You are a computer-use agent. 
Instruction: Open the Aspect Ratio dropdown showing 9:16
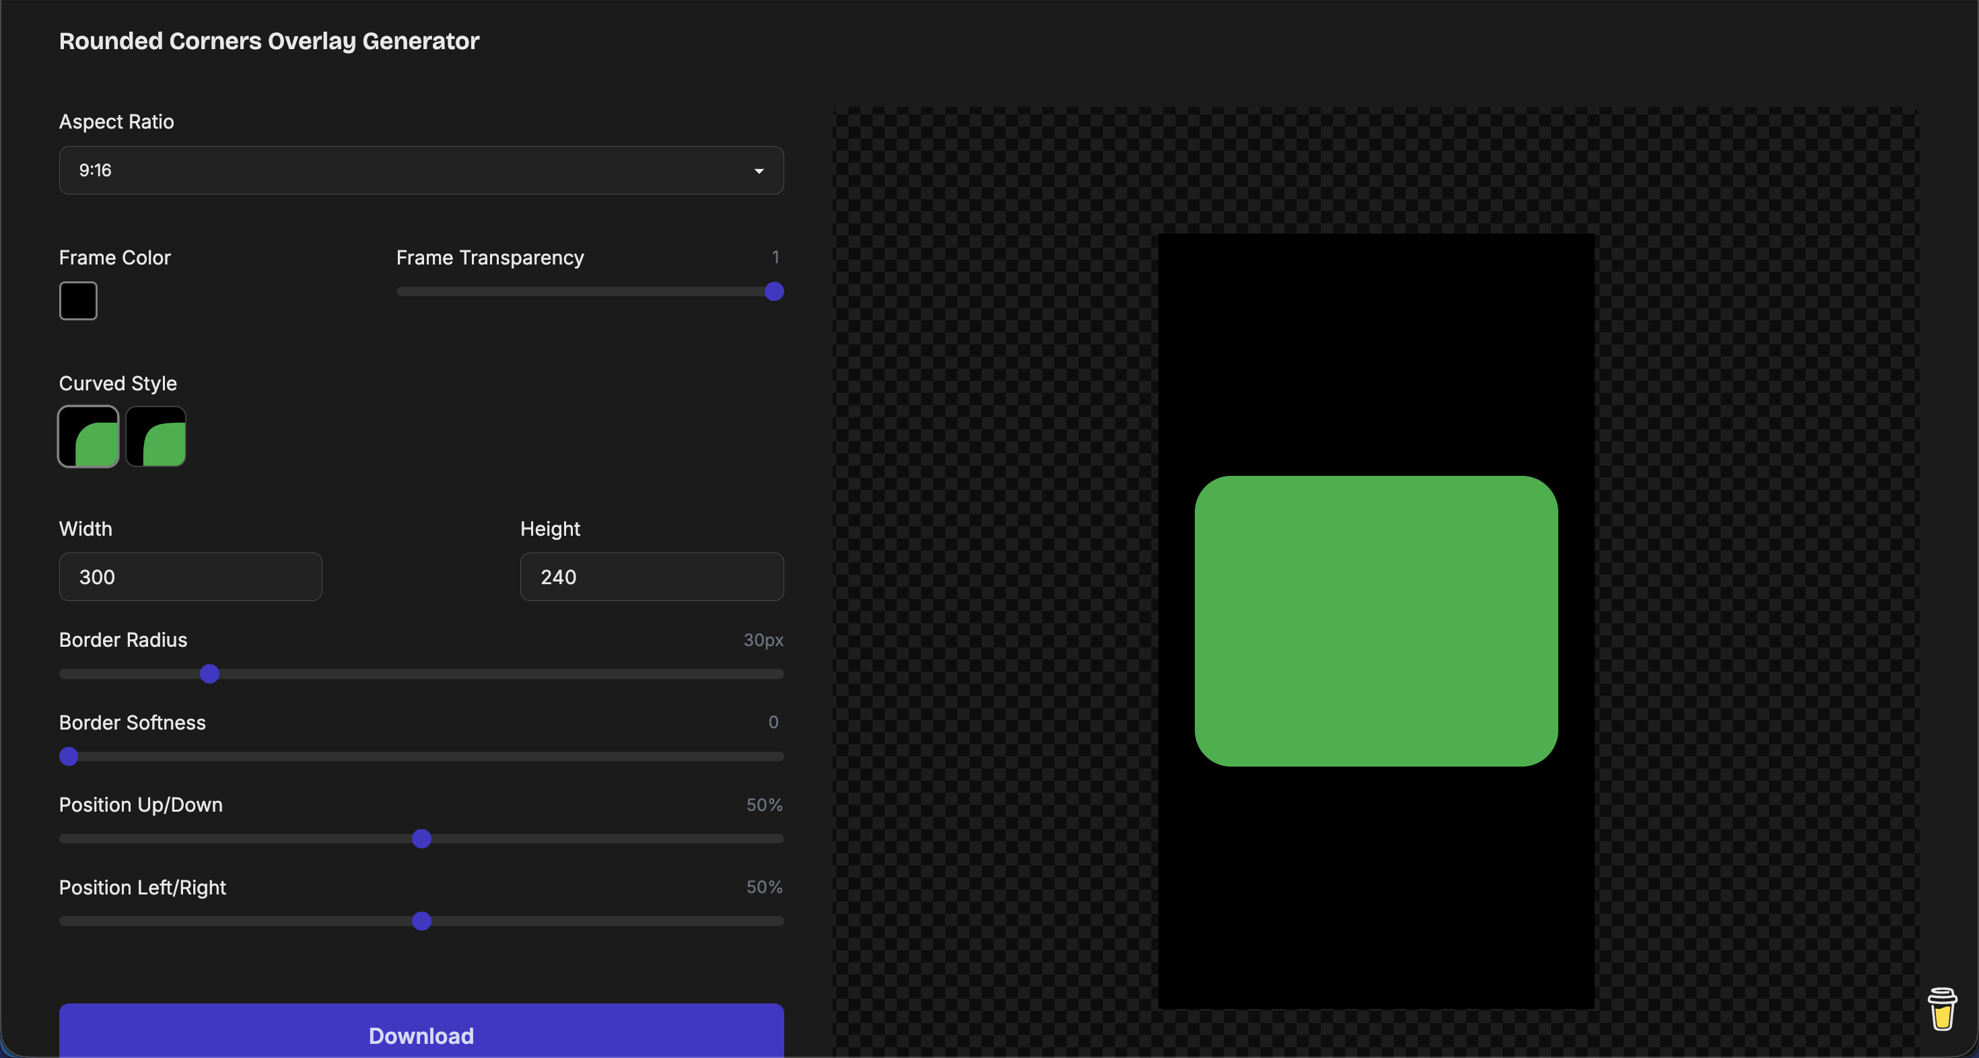(420, 170)
